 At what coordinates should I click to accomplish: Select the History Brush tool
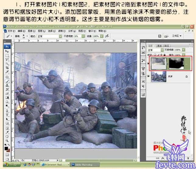[x=7, y=90]
